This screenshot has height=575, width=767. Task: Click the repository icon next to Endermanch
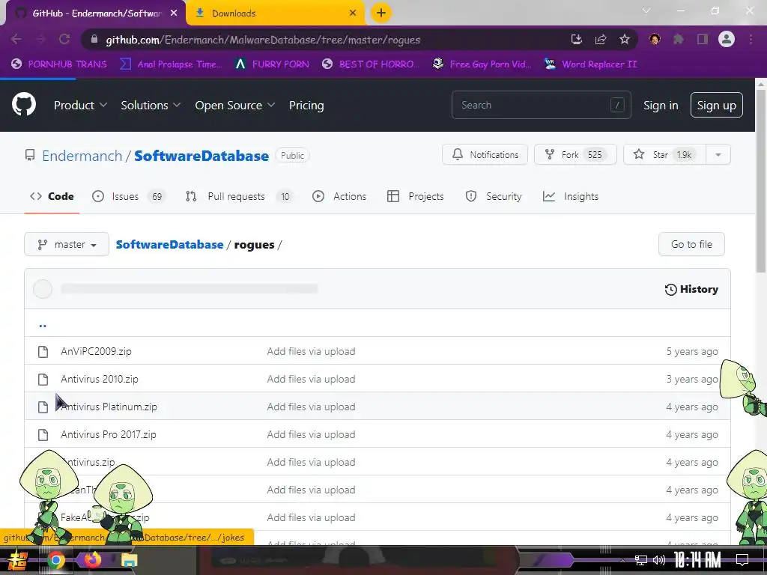[30, 156]
